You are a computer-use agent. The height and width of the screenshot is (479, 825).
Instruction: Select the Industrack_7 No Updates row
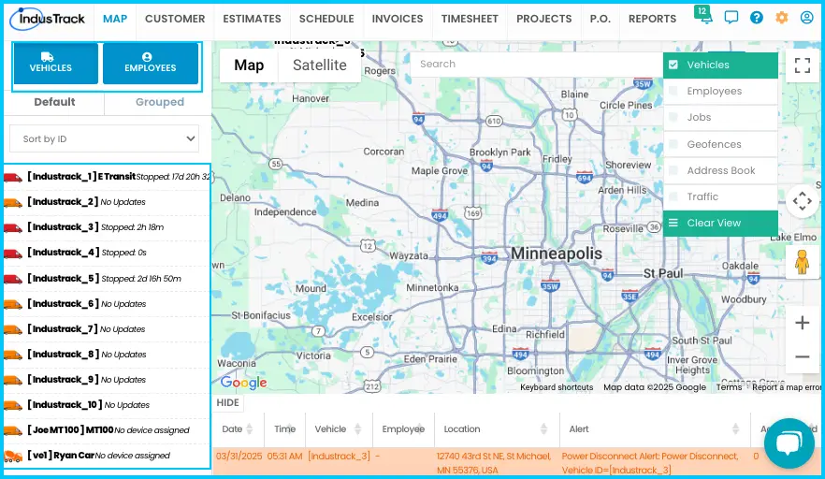pos(107,329)
